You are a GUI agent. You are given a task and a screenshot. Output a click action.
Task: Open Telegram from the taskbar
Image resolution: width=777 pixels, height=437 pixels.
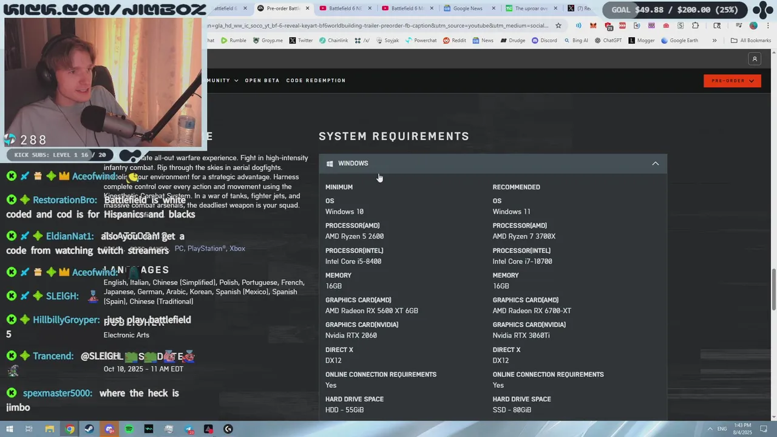tap(189, 429)
